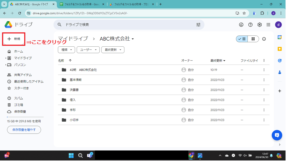Open Google Tasks side panel icon
This screenshot has height=163, width=301.
click(280, 60)
